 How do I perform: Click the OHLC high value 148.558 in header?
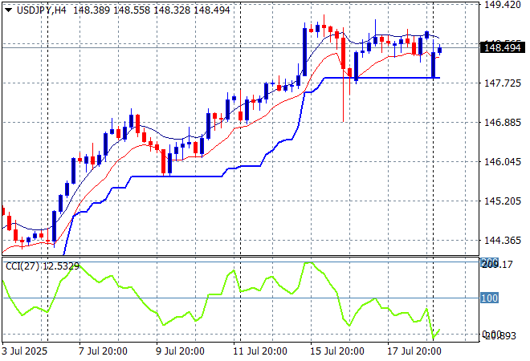tap(130, 8)
